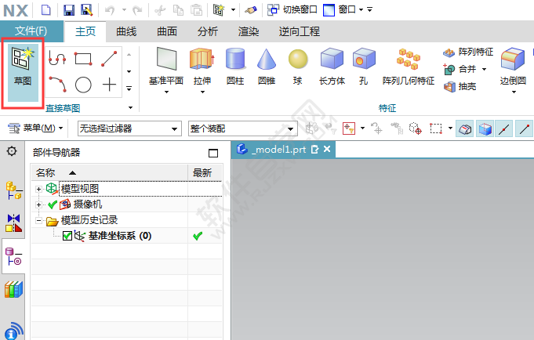Expand the 基准平面 dropdown arrow

click(x=166, y=92)
